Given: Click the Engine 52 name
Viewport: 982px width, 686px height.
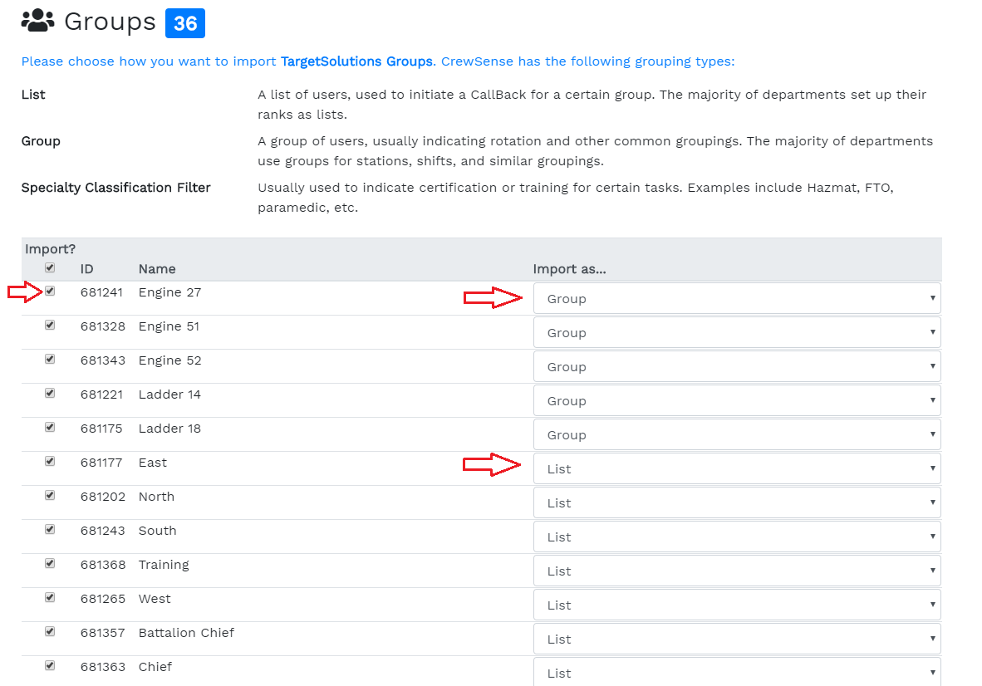Looking at the screenshot, I should click(x=169, y=360).
